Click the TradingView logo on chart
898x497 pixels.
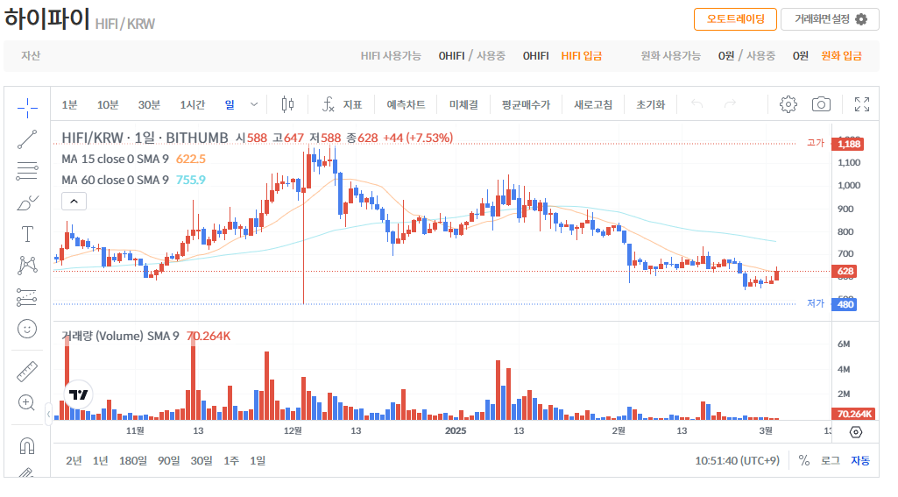[x=78, y=394]
